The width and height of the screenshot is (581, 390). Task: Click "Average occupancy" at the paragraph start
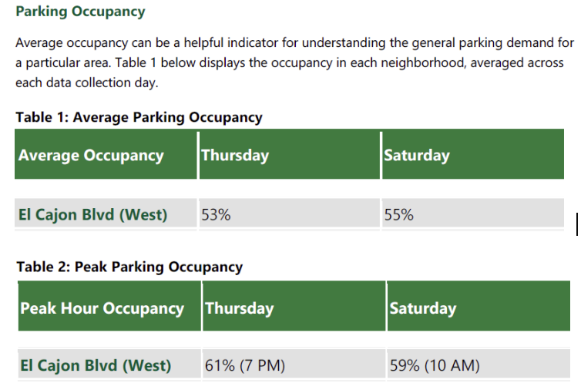pyautogui.click(x=68, y=42)
